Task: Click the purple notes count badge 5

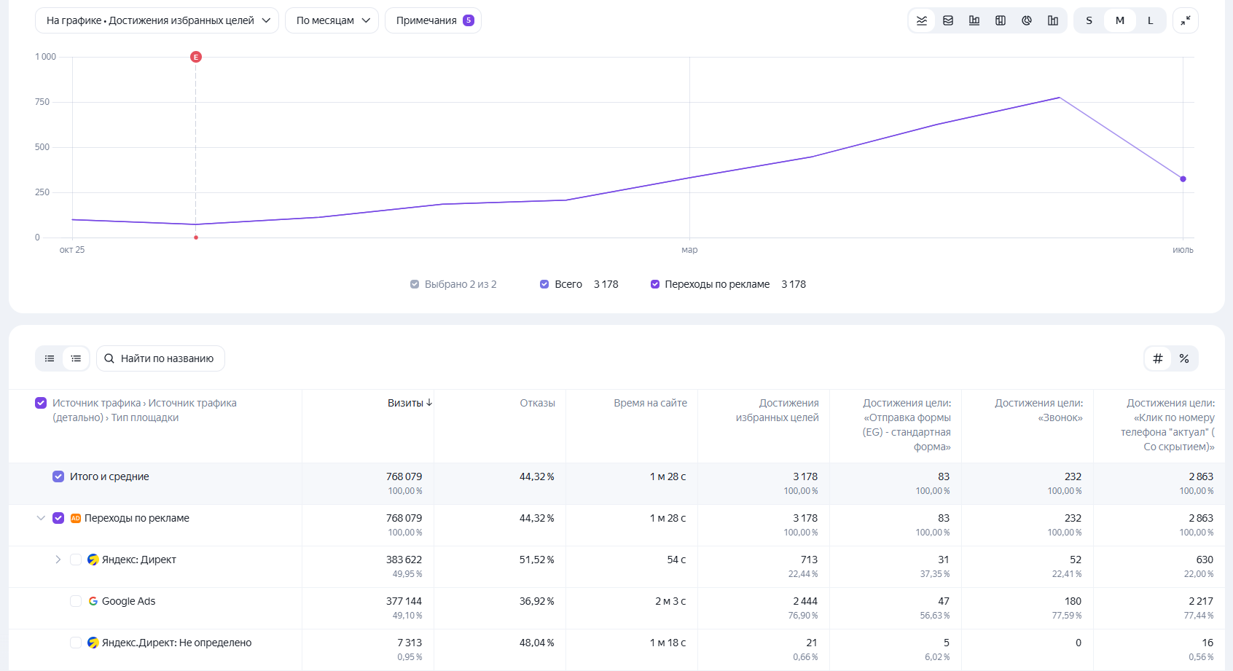Action: coord(469,20)
